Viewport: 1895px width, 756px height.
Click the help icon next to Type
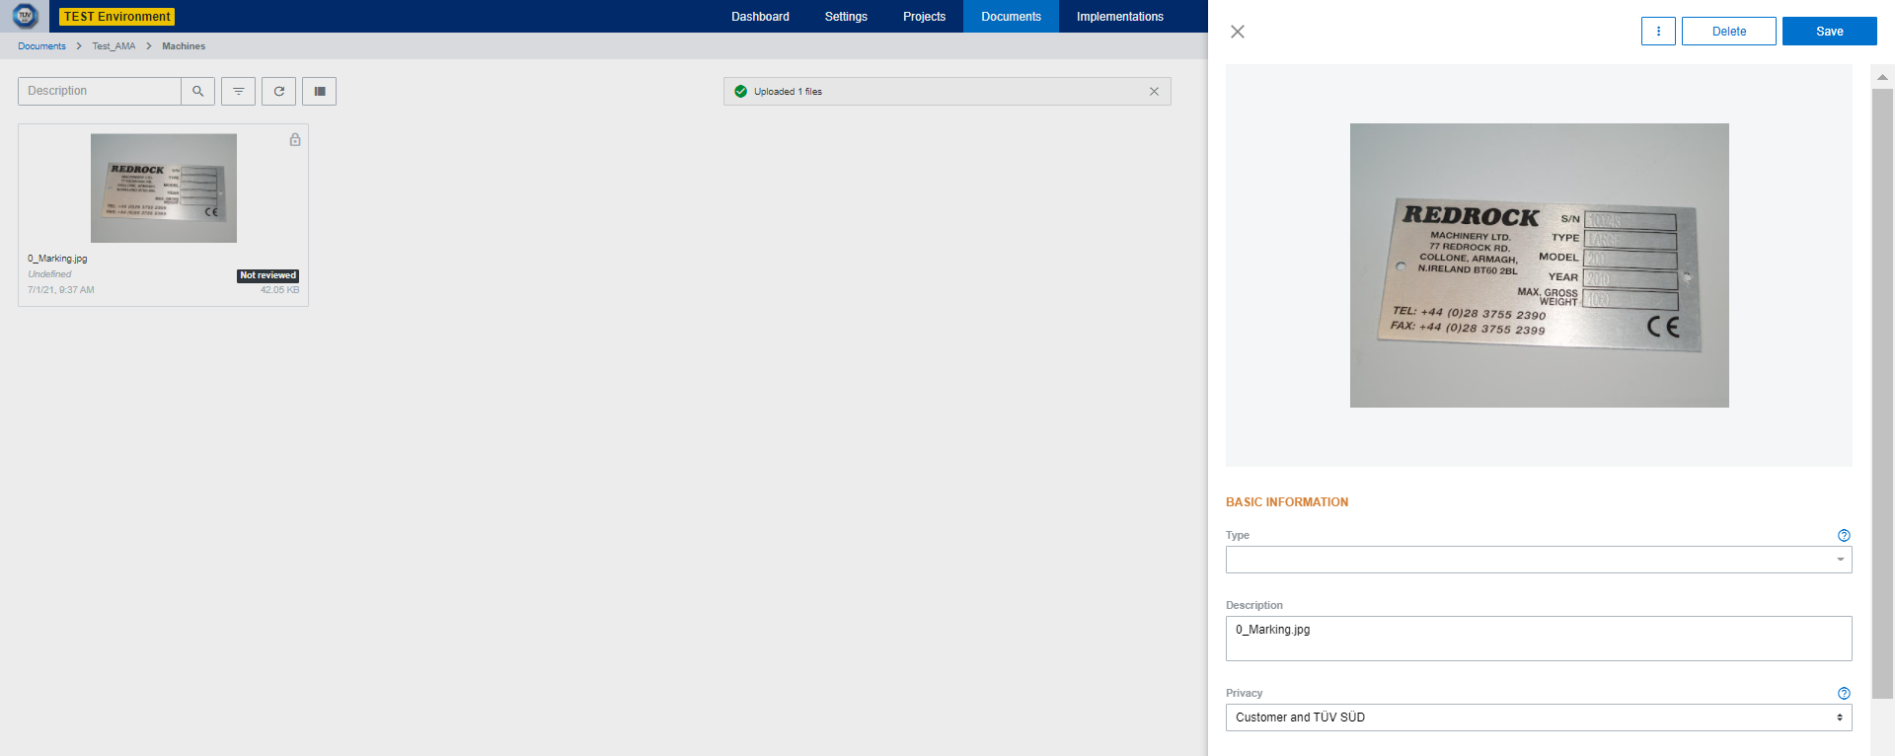tap(1844, 536)
